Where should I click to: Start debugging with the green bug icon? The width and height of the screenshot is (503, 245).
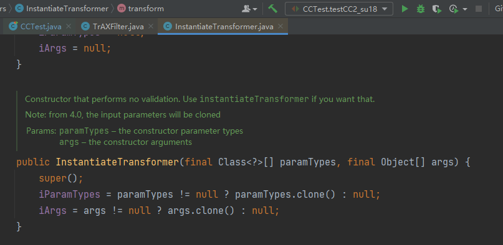[x=421, y=9]
